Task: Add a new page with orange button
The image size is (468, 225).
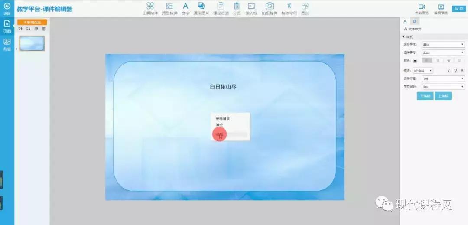Action: 32,22
